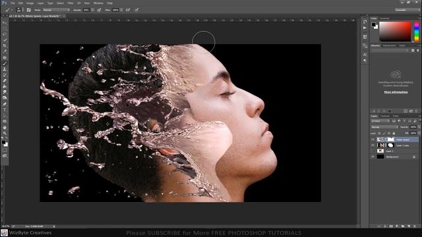Select the Clone Stamp tool
The height and width of the screenshot is (237, 422).
click(5, 69)
